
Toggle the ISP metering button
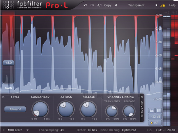155,123
